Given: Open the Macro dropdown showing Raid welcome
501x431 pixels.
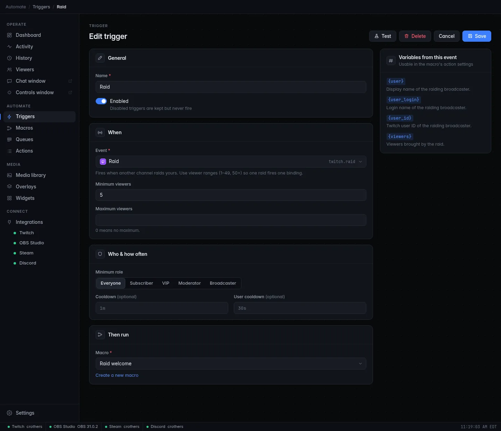Looking at the screenshot, I should click(231, 364).
